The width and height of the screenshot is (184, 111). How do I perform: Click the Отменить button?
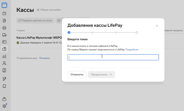pos(77,75)
